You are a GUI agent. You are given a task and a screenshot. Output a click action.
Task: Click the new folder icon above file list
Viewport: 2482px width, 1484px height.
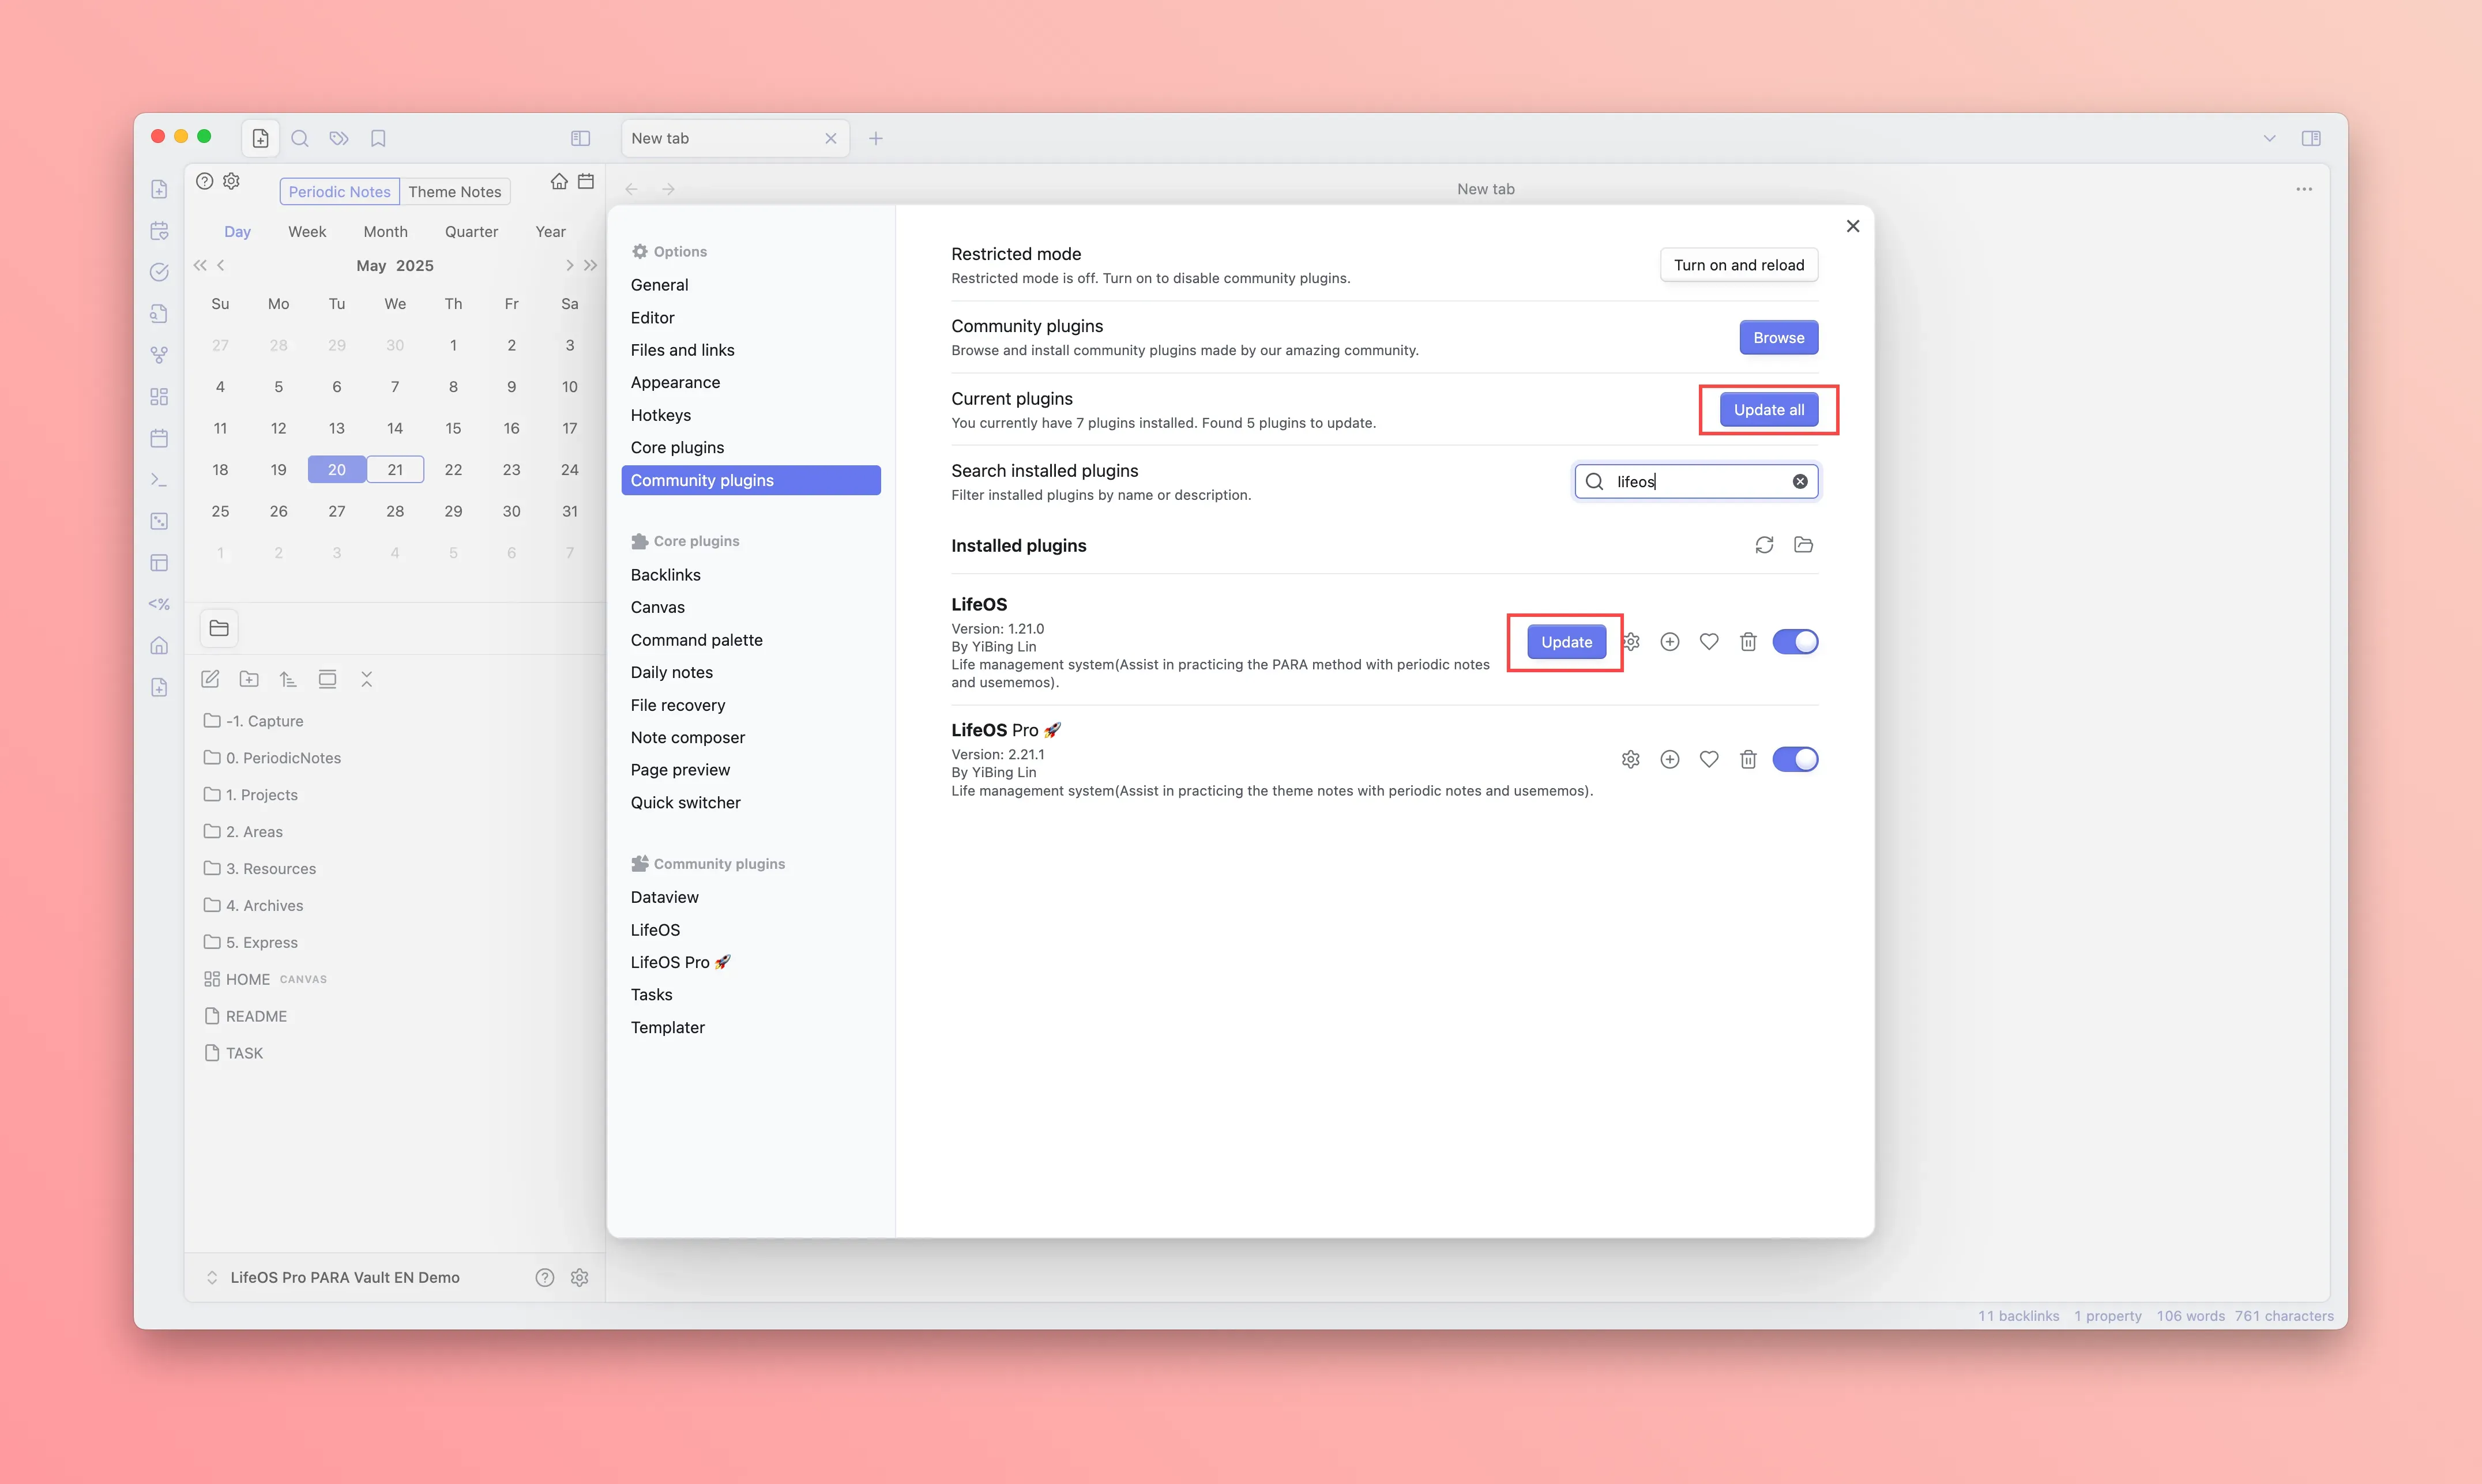(249, 679)
